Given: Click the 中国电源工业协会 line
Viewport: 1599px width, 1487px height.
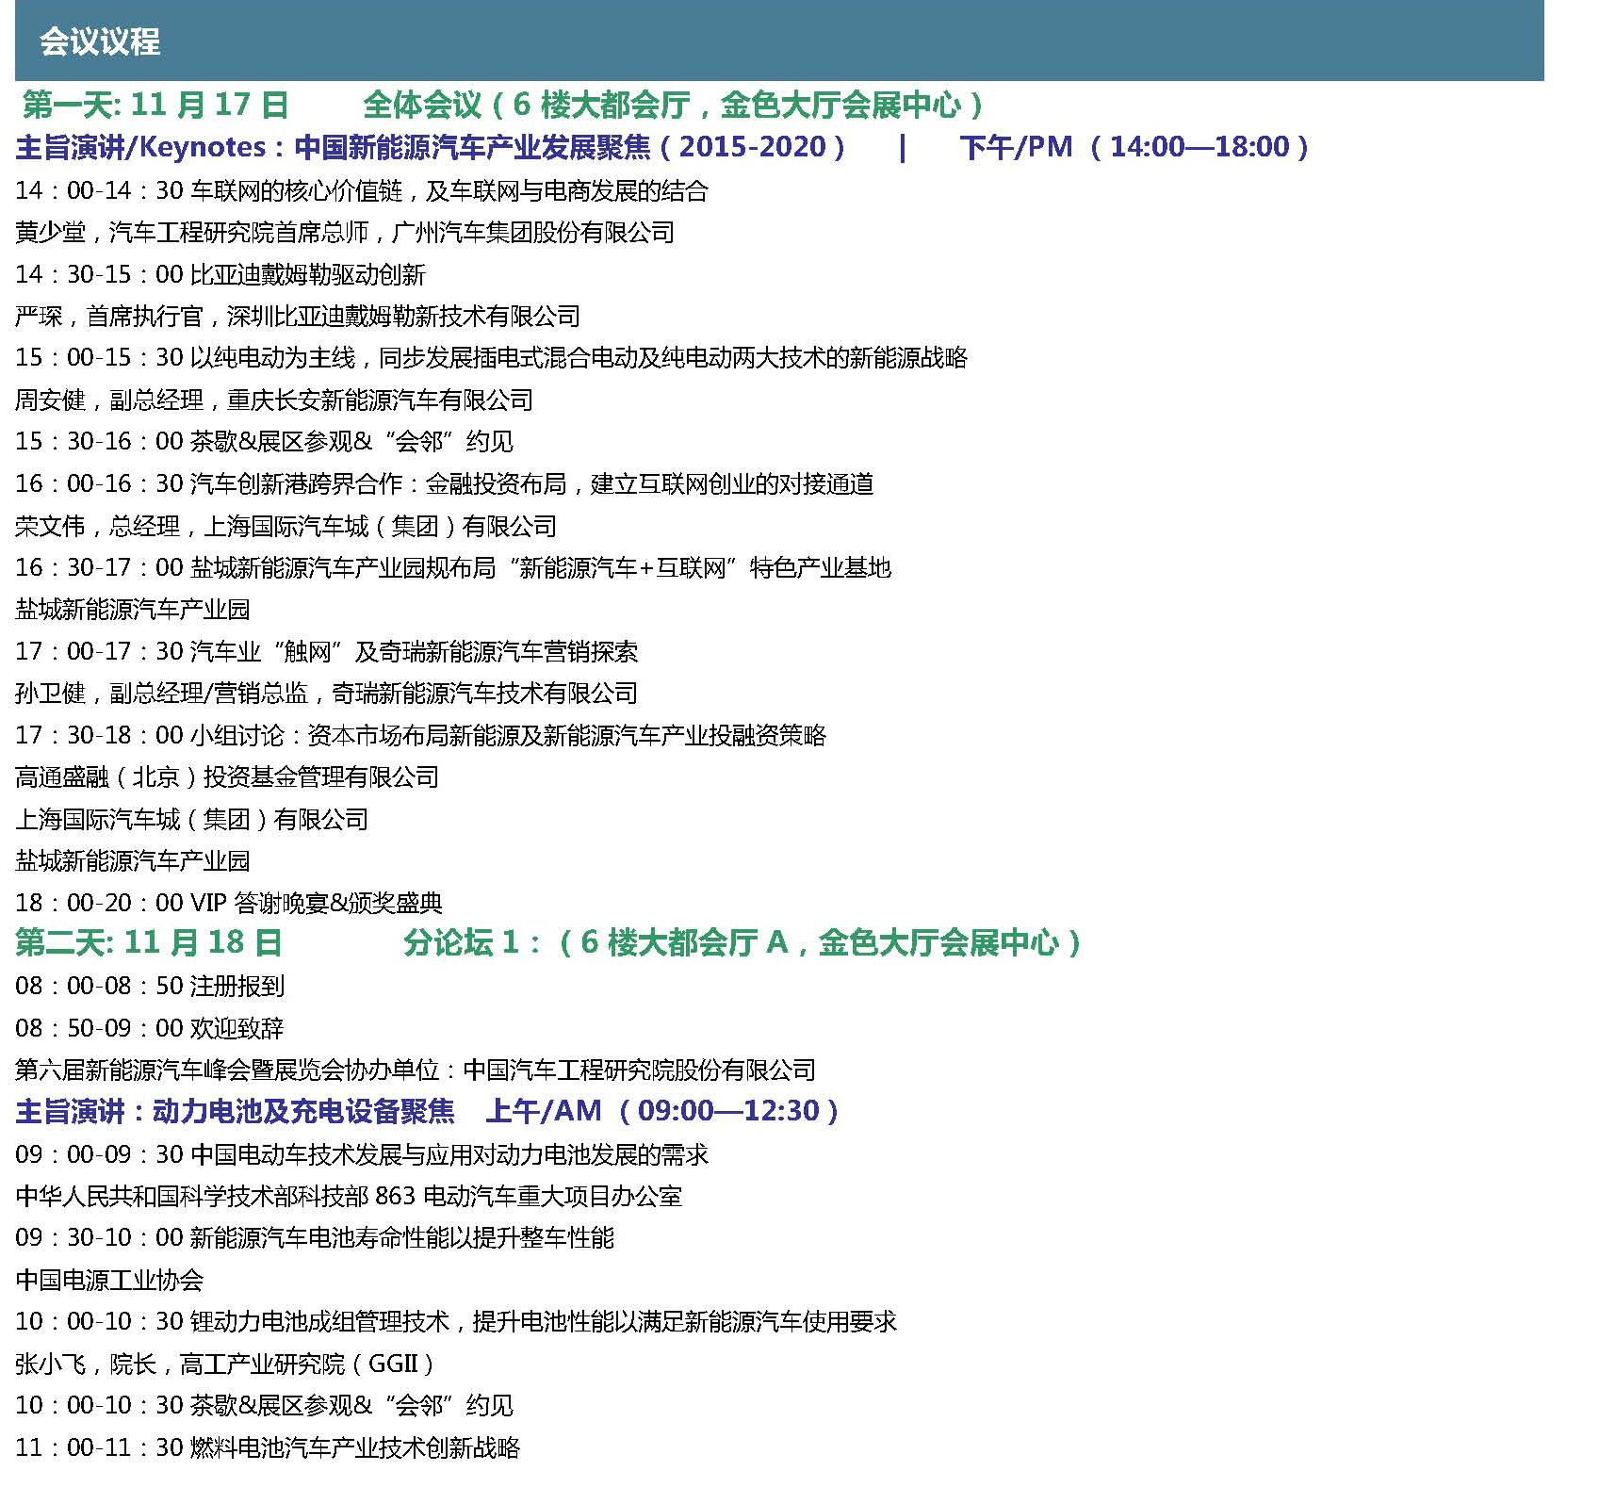Looking at the screenshot, I should (x=109, y=1279).
